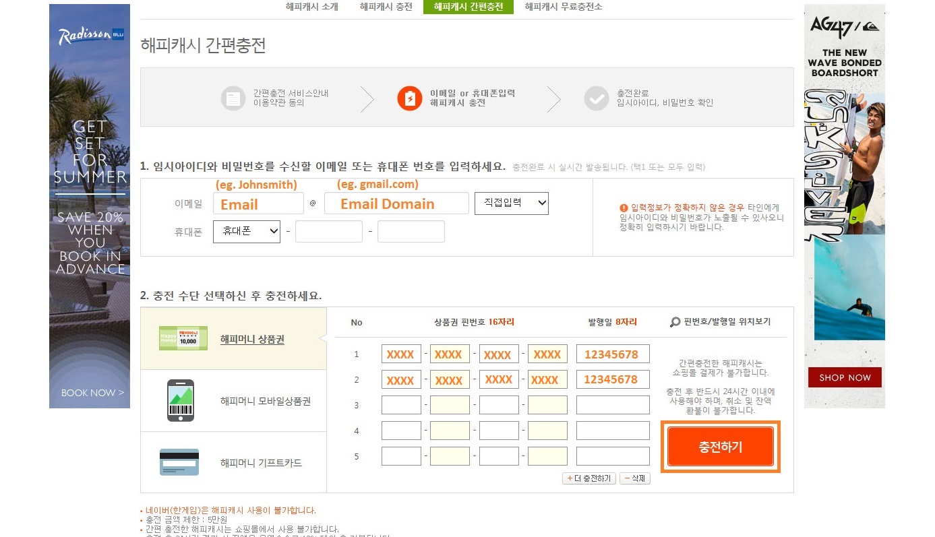
Task: Click row 1 second PIN field
Action: (450, 354)
